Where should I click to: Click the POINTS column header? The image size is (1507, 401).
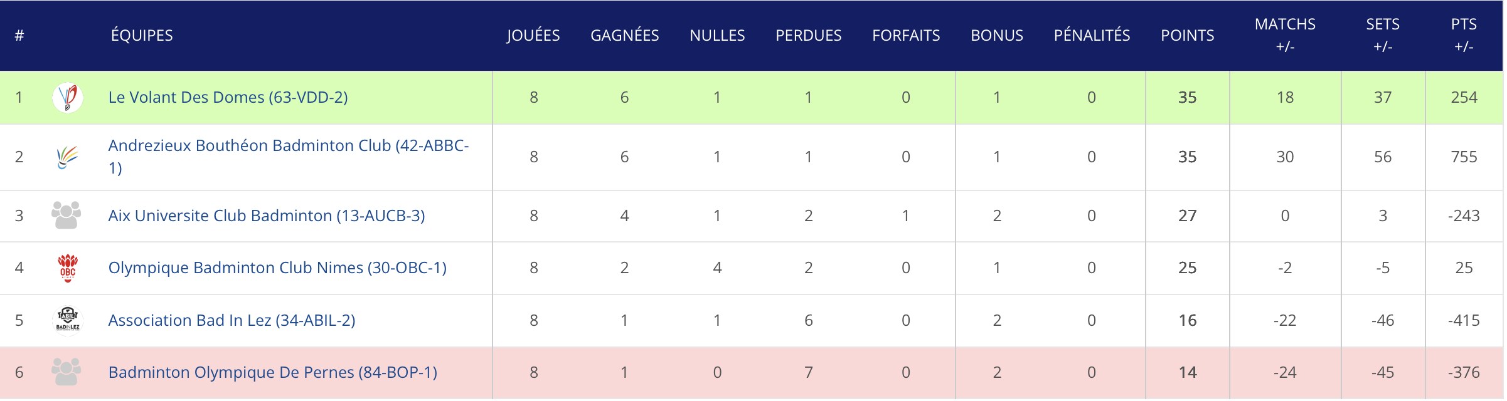tap(1187, 36)
